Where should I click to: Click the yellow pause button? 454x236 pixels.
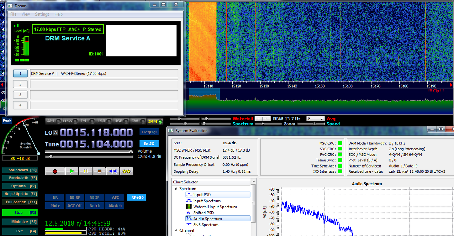(x=85, y=171)
